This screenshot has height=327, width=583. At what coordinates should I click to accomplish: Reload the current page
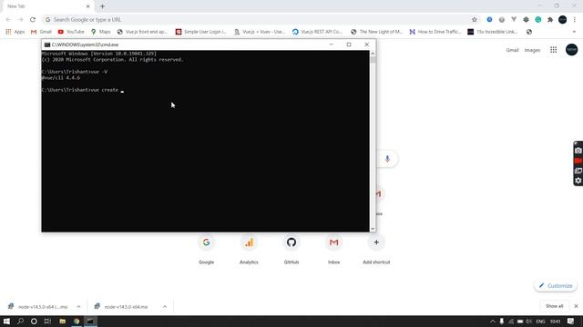pyautogui.click(x=33, y=20)
